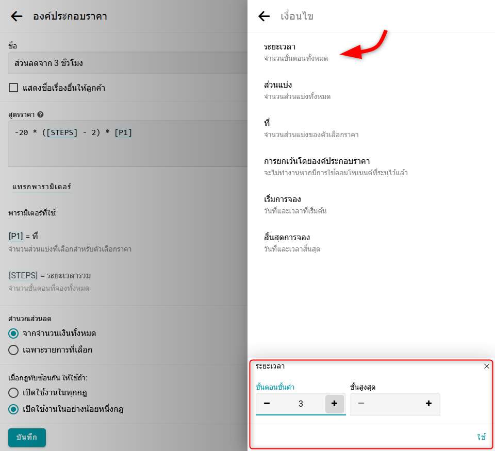Choose เปิดใช้งานในอย่างน้อยหนึ่งกฎ radio option
The height and width of the screenshot is (451, 495).
14,409
